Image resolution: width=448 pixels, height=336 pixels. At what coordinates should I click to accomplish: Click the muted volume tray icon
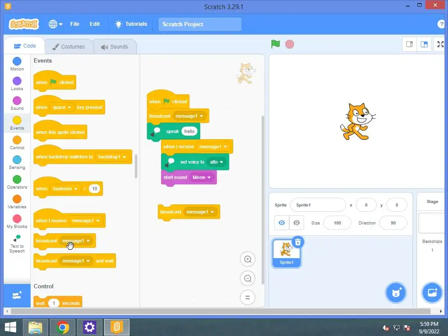386,328
